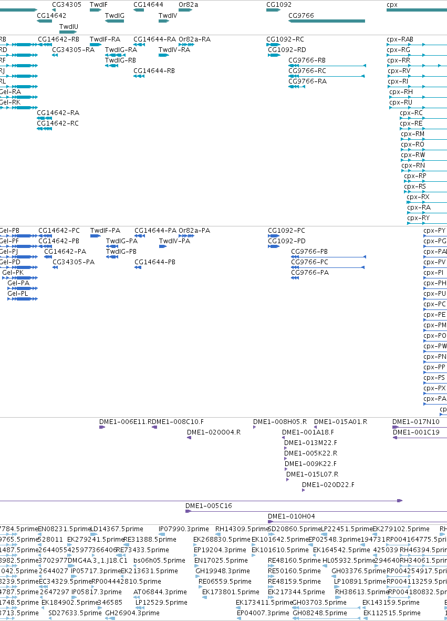The width and height of the screenshot is (447, 621).
Task: Click the CG14642-PC protein label
Action: (x=59, y=231)
